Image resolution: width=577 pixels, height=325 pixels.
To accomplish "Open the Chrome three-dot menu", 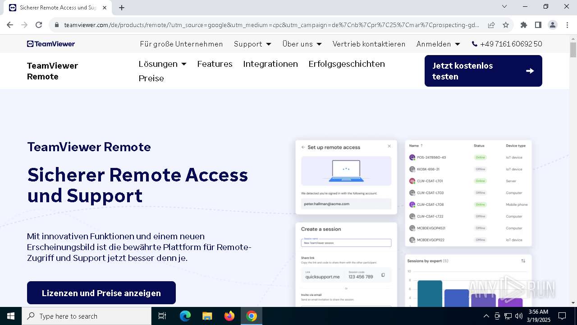I will point(567,25).
